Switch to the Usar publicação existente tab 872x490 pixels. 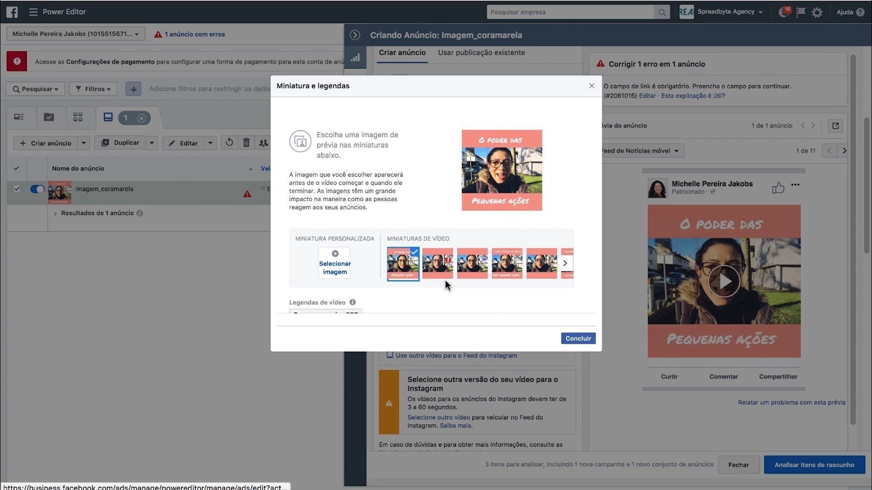(x=481, y=53)
